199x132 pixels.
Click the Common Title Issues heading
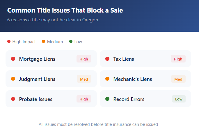coord(65,11)
